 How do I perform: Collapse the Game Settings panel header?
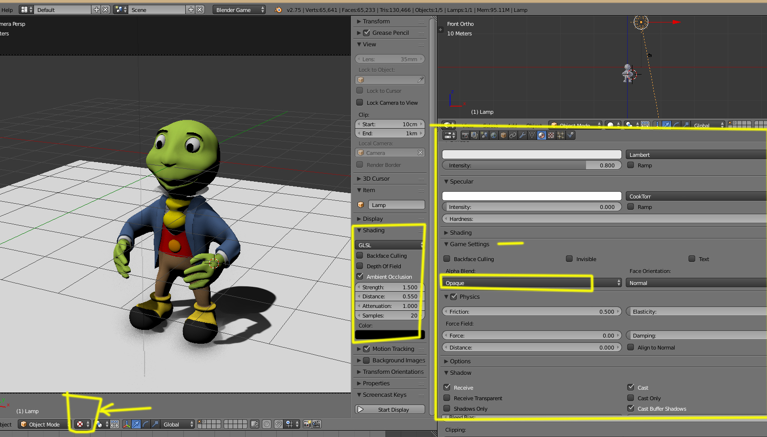(x=469, y=244)
